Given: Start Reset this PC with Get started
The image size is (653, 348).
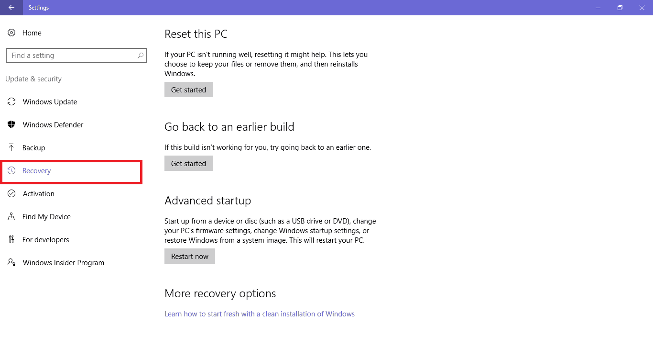Looking at the screenshot, I should point(189,90).
